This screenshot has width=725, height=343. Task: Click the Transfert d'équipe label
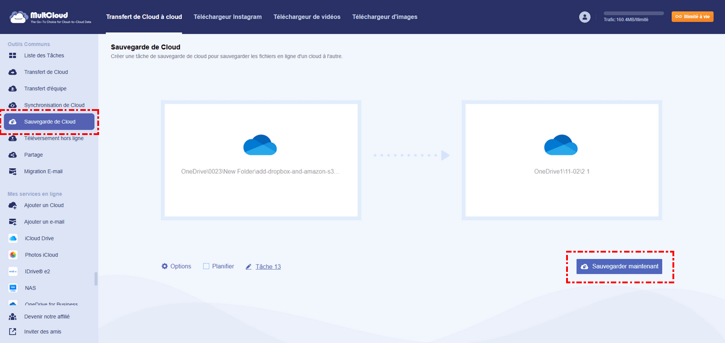(x=45, y=89)
